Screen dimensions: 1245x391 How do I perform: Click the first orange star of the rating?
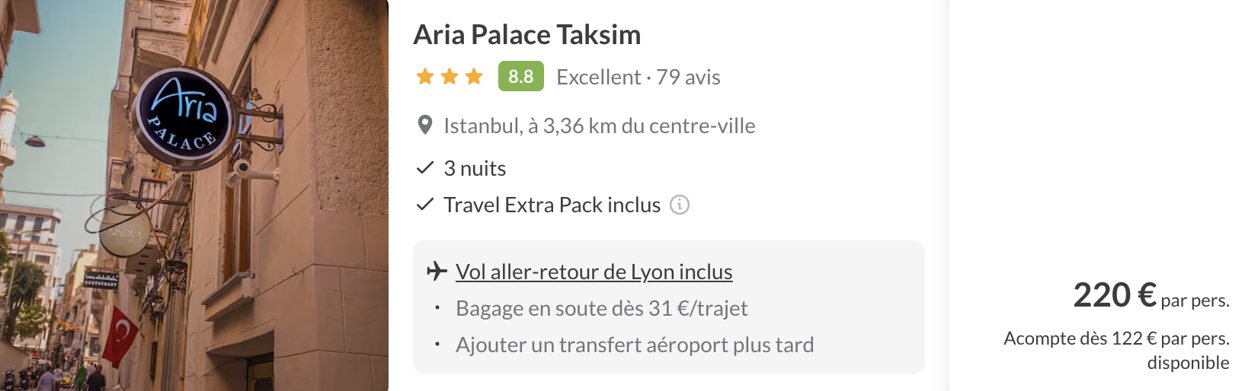pos(425,77)
